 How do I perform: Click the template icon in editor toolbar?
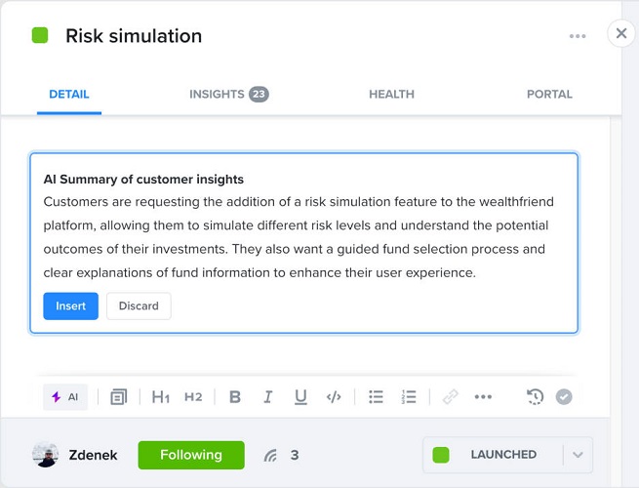118,397
